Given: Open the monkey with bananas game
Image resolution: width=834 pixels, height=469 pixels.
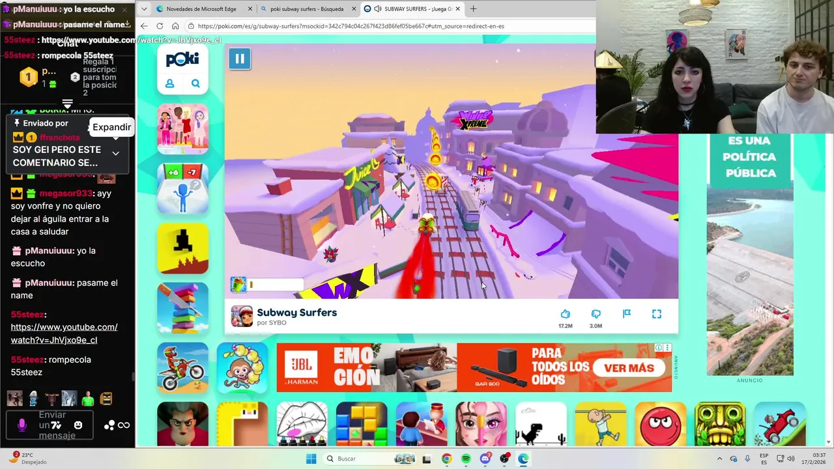Looking at the screenshot, I should point(242,367).
